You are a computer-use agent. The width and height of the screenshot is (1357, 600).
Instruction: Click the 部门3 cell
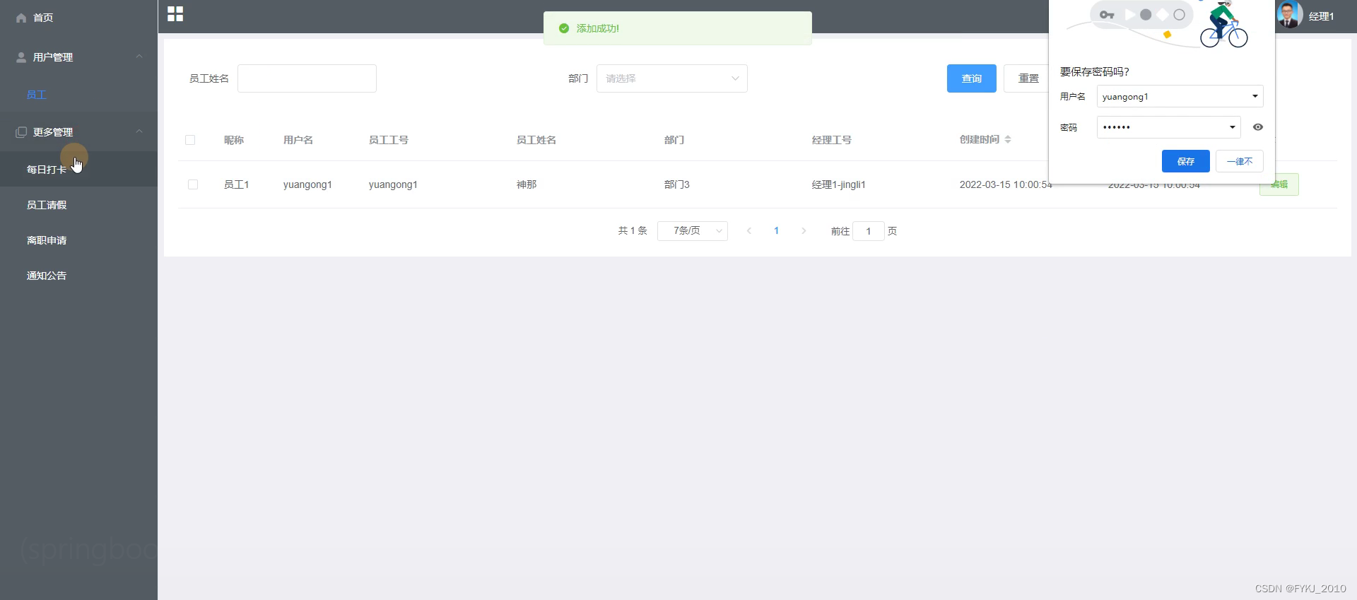(x=677, y=184)
